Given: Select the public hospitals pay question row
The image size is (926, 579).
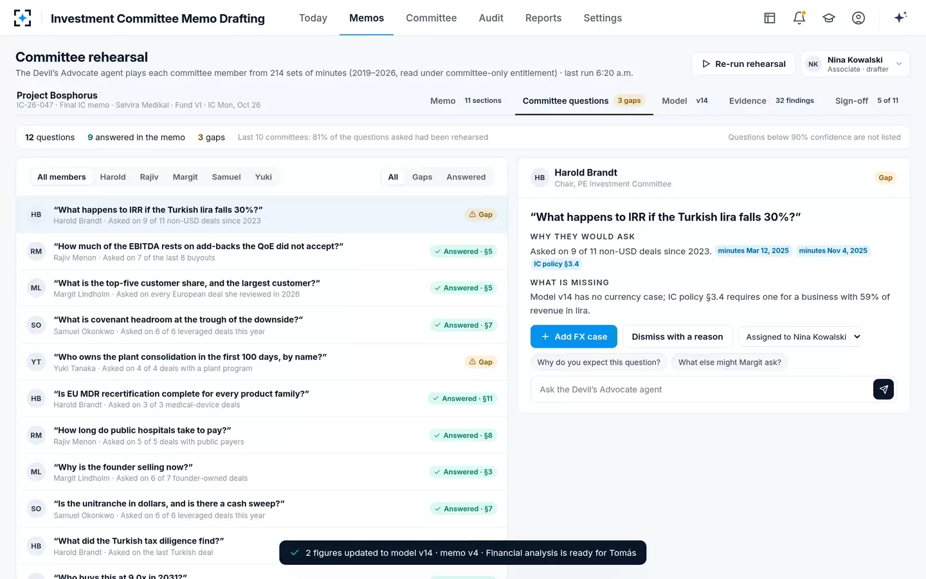Looking at the screenshot, I should click(x=262, y=436).
